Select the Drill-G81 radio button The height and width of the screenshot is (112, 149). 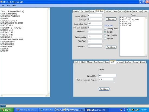pos(105,32)
